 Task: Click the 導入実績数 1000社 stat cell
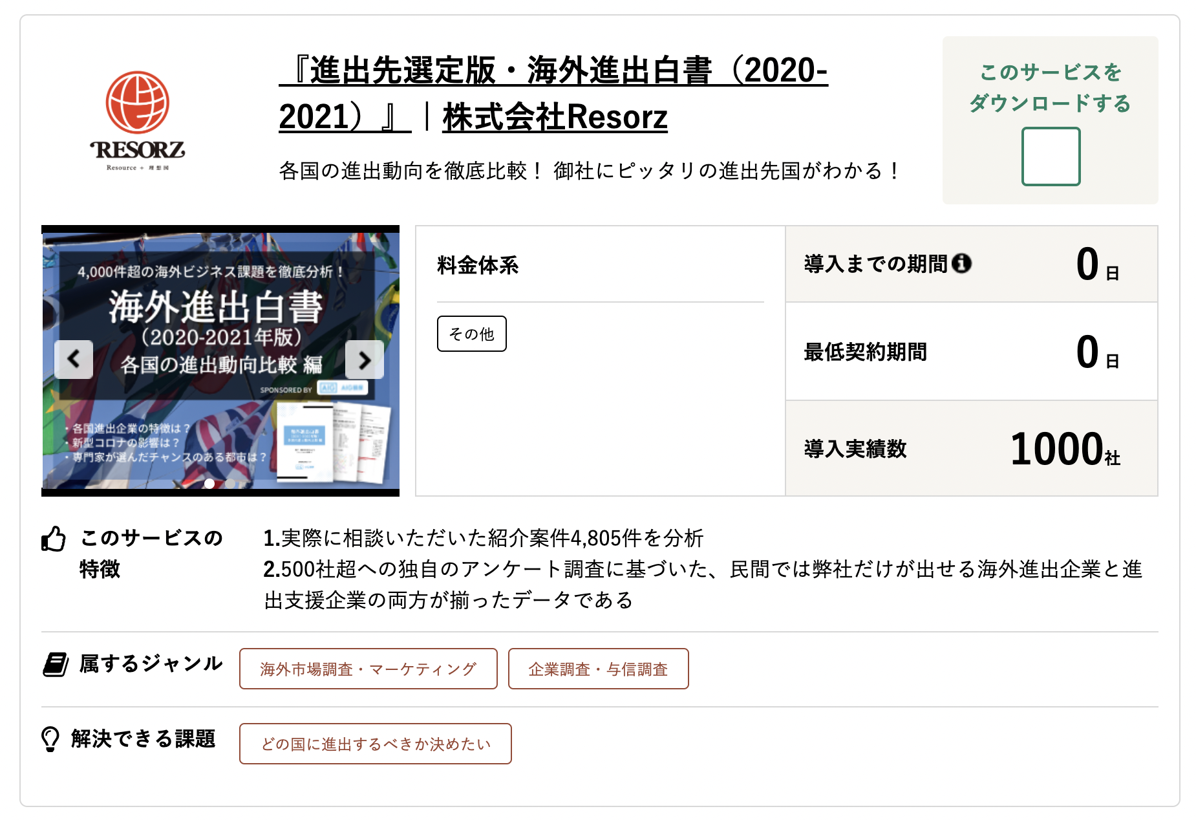pyautogui.click(x=971, y=448)
